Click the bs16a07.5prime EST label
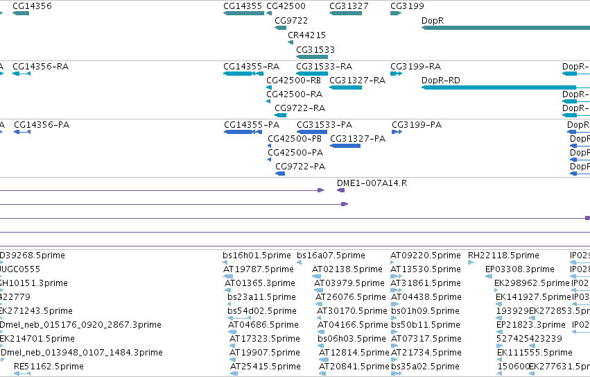This screenshot has width=590, height=377. (x=331, y=255)
